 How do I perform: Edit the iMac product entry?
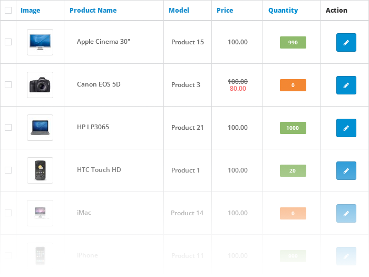(x=346, y=213)
